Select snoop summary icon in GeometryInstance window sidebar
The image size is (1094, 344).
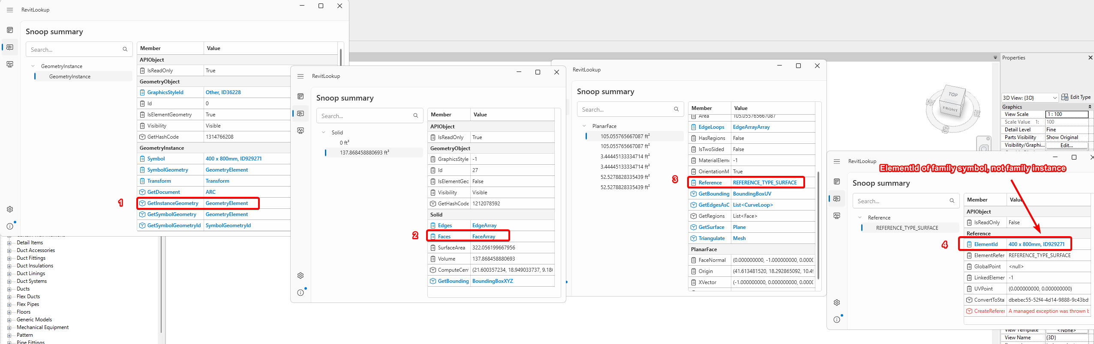[10, 47]
